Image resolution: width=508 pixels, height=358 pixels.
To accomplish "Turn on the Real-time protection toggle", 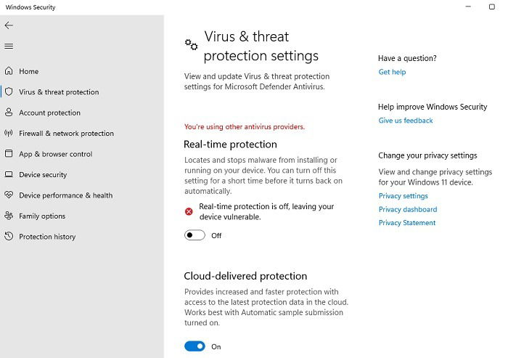I will click(x=194, y=235).
